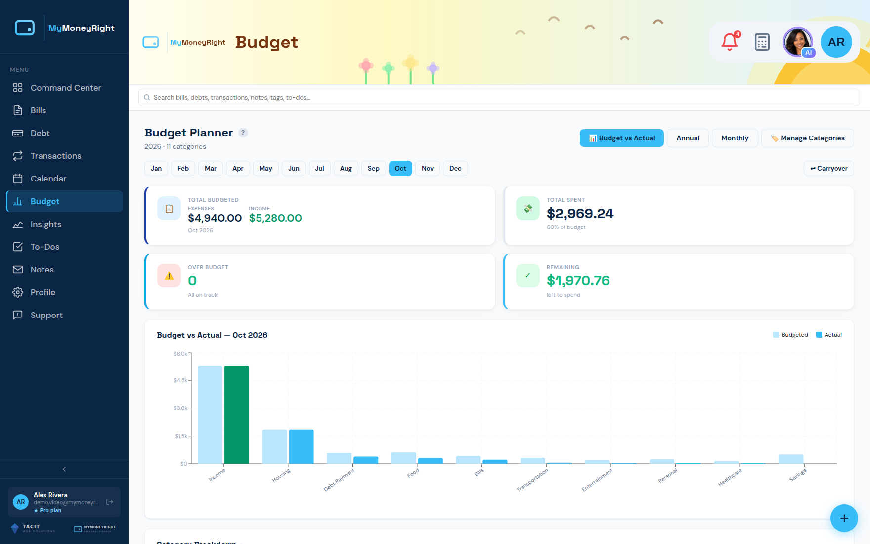870x544 pixels.
Task: Select the Jan month tab
Action: pyautogui.click(x=156, y=168)
